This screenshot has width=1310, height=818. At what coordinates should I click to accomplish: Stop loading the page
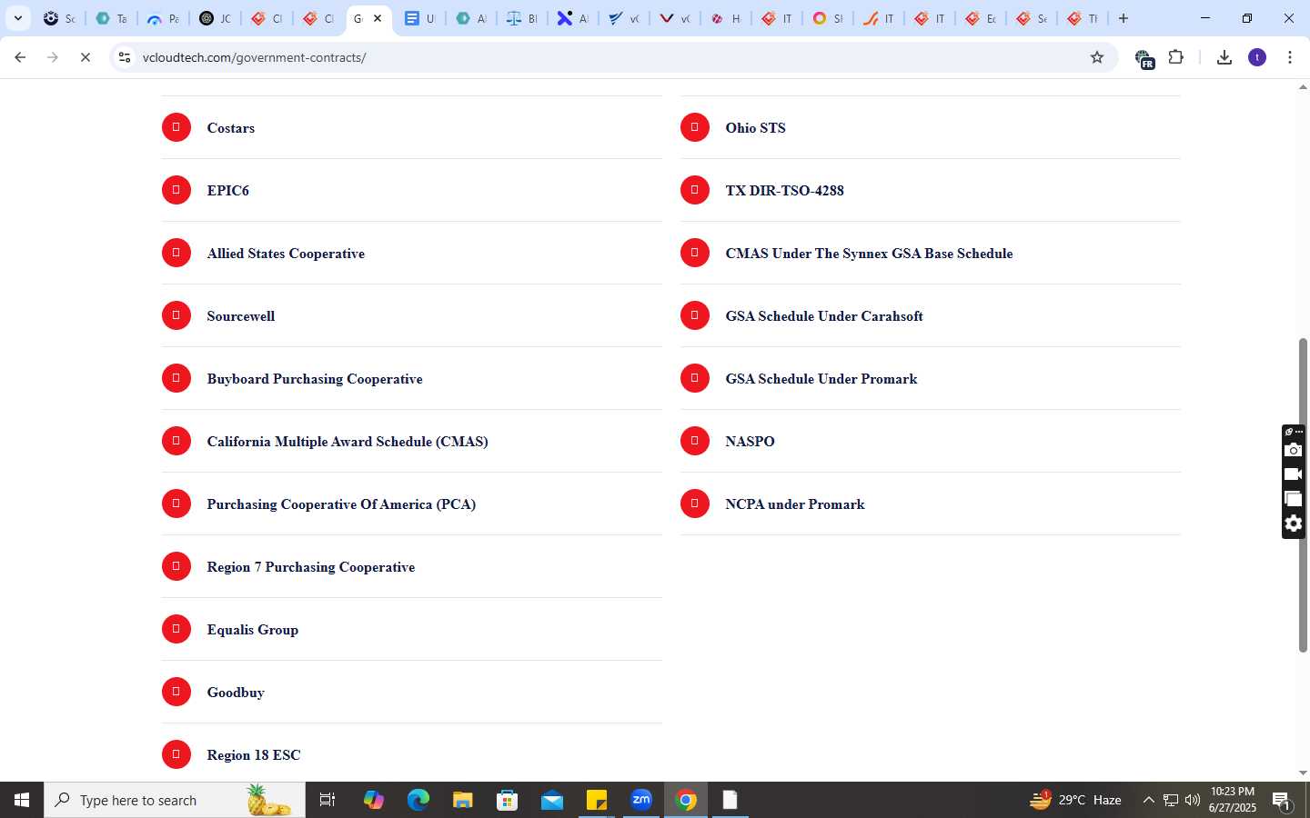click(x=86, y=57)
